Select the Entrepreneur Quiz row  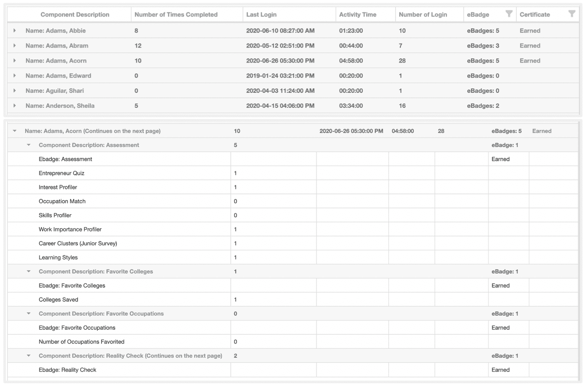coord(61,173)
